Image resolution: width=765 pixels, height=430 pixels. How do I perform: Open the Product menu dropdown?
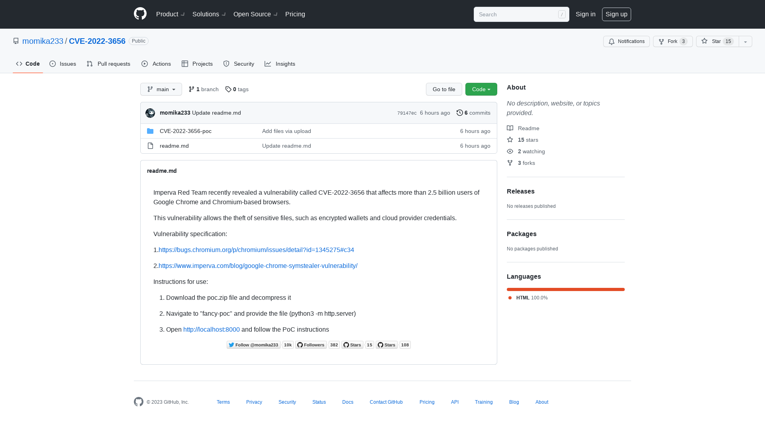click(170, 14)
